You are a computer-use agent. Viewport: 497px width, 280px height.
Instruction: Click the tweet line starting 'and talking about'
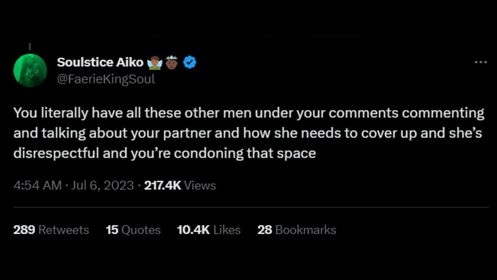tap(248, 133)
